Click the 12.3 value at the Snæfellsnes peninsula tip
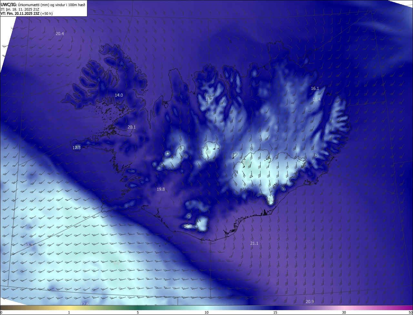 click(x=76, y=148)
